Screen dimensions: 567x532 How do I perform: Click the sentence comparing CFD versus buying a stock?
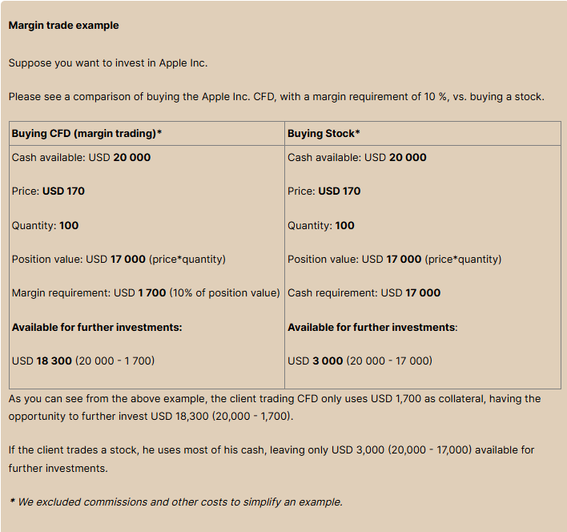276,97
